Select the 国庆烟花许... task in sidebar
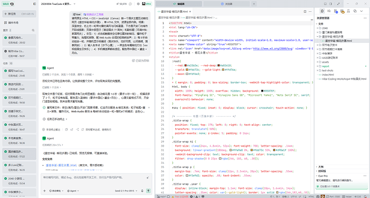The image size is (370, 198). pos(19,154)
